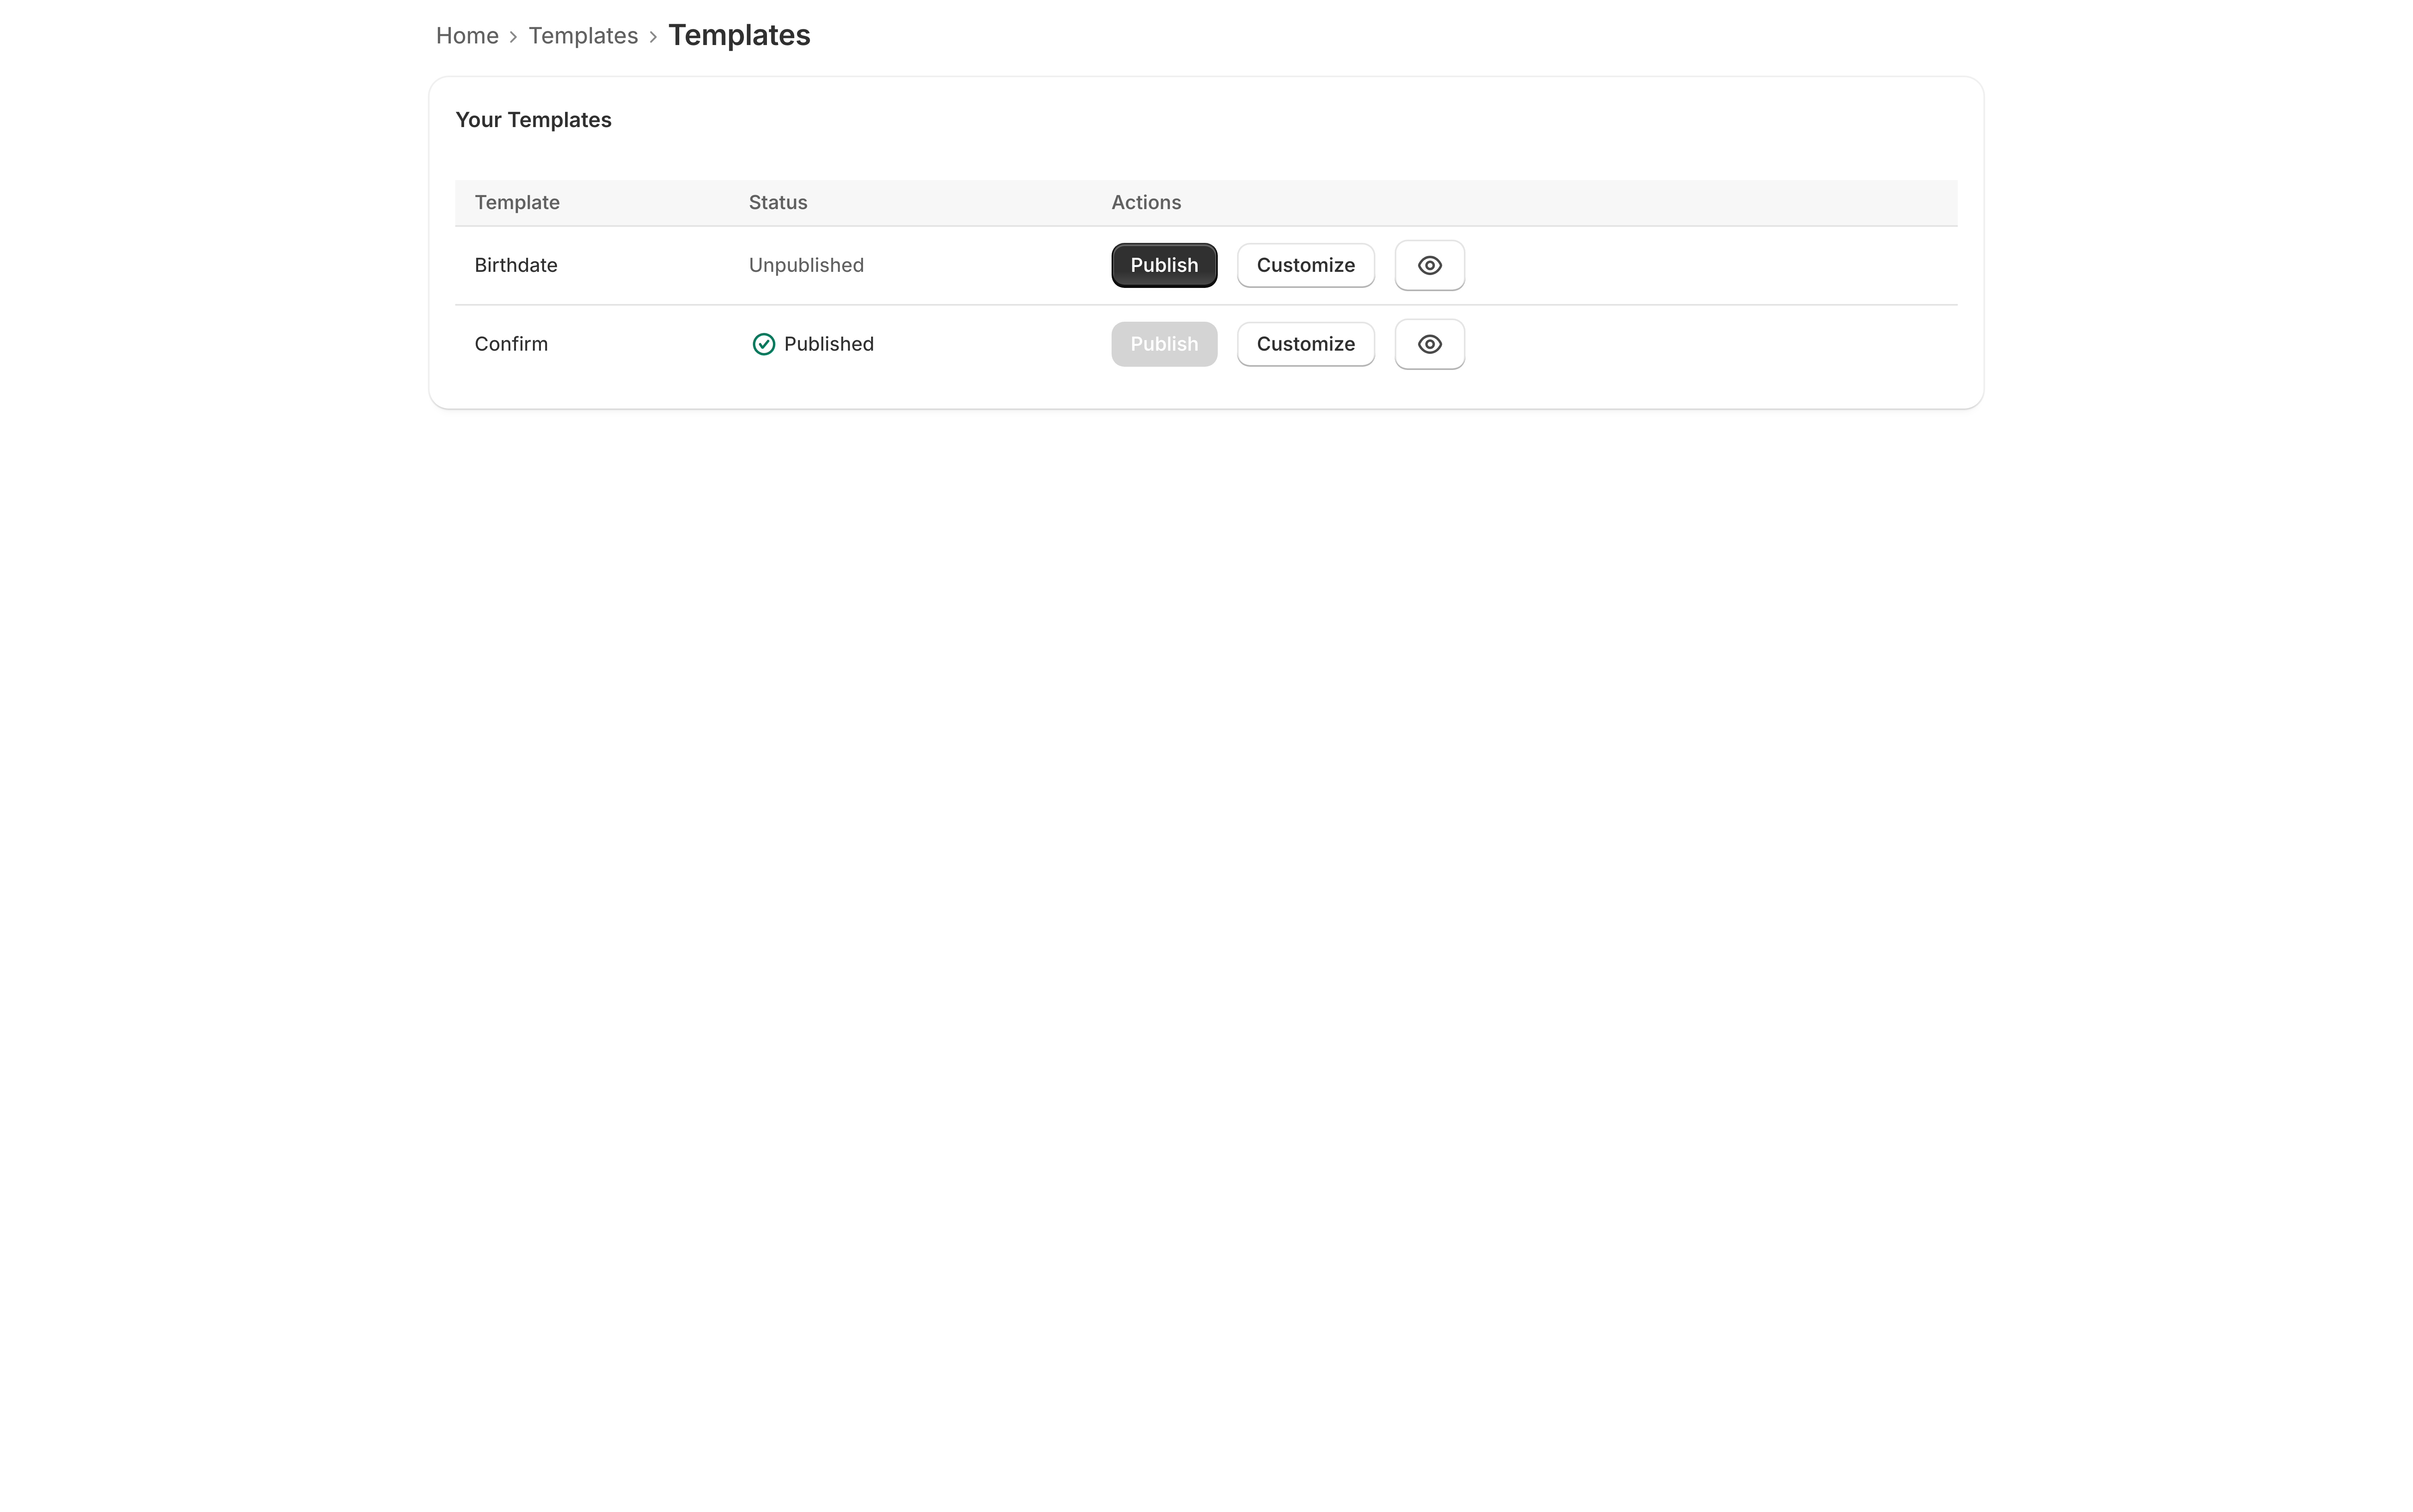2413x1512 pixels.
Task: Click the Unpublished status text
Action: point(806,265)
